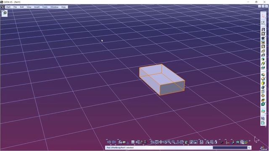
Task: Choose the Slot tool
Action: [263, 55]
